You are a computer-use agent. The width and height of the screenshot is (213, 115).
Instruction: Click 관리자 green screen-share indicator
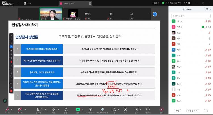(203, 27)
